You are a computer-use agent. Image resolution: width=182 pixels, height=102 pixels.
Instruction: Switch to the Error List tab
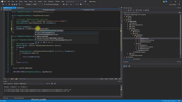coord(6,98)
